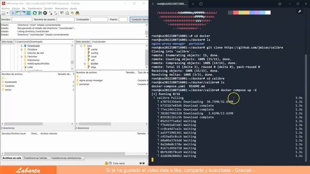Viewport: 310px width, 174px height.
Task: Open terminal settings gear icon
Action: [x=279, y=4]
